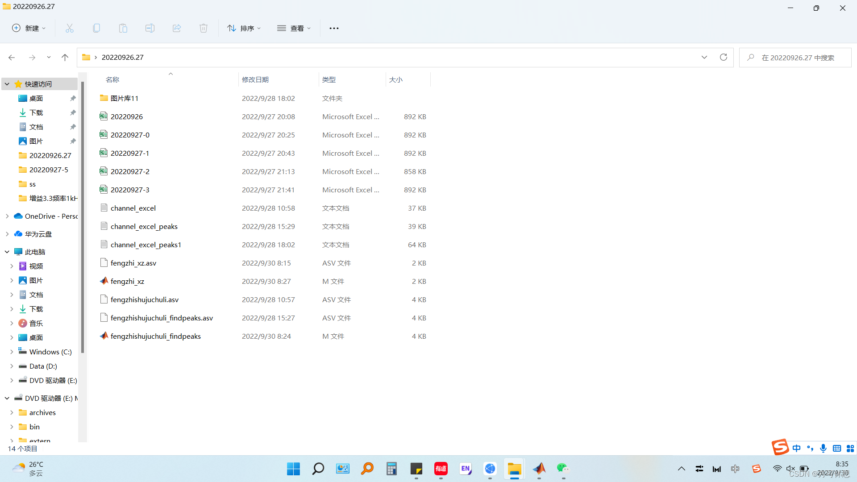Click the Share icon in toolbar

click(x=177, y=28)
